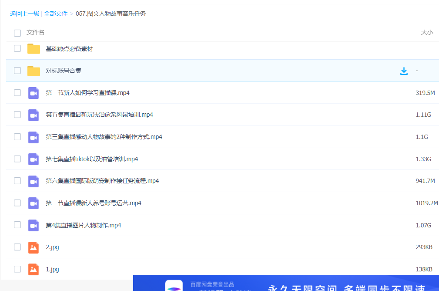Check the checkbox for 1.jpg
This screenshot has height=291, width=439.
click(x=17, y=269)
